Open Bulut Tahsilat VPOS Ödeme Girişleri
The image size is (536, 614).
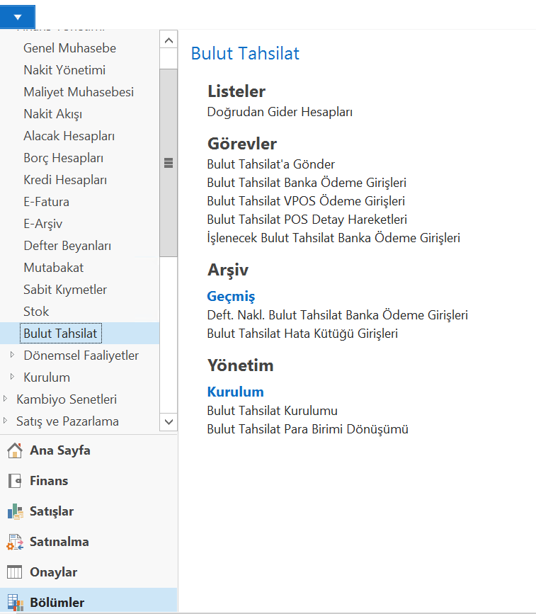click(306, 201)
